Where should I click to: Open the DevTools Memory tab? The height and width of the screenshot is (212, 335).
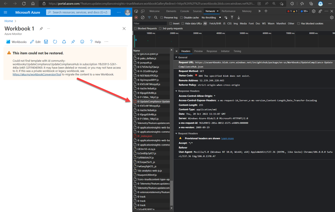(247, 11)
